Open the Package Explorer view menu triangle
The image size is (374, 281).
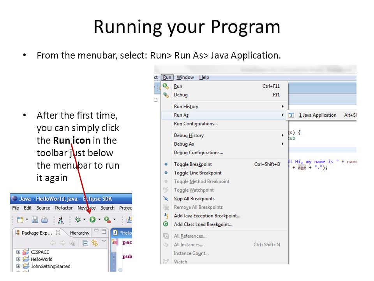tap(104, 241)
